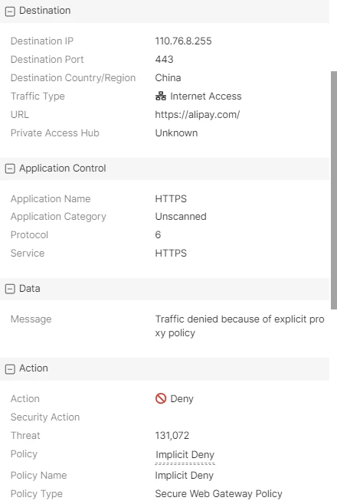Screen dimensions: 337x504
Task: Click the Protocol label
Action: 29,234
